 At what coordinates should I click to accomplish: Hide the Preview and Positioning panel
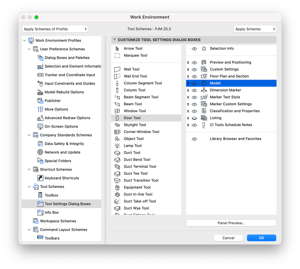pyautogui.click(x=194, y=62)
